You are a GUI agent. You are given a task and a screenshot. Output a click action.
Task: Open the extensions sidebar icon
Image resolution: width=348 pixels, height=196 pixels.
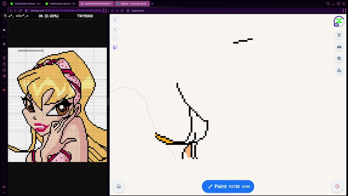(x=4, y=70)
